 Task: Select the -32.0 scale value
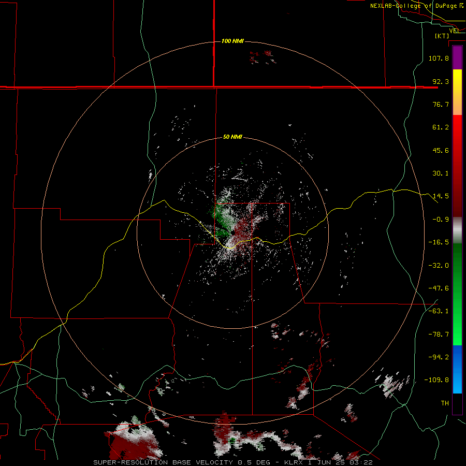[439, 266]
